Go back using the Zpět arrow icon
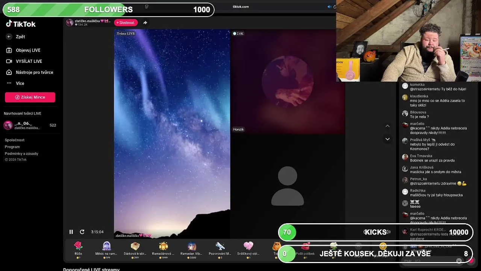 click(9, 37)
